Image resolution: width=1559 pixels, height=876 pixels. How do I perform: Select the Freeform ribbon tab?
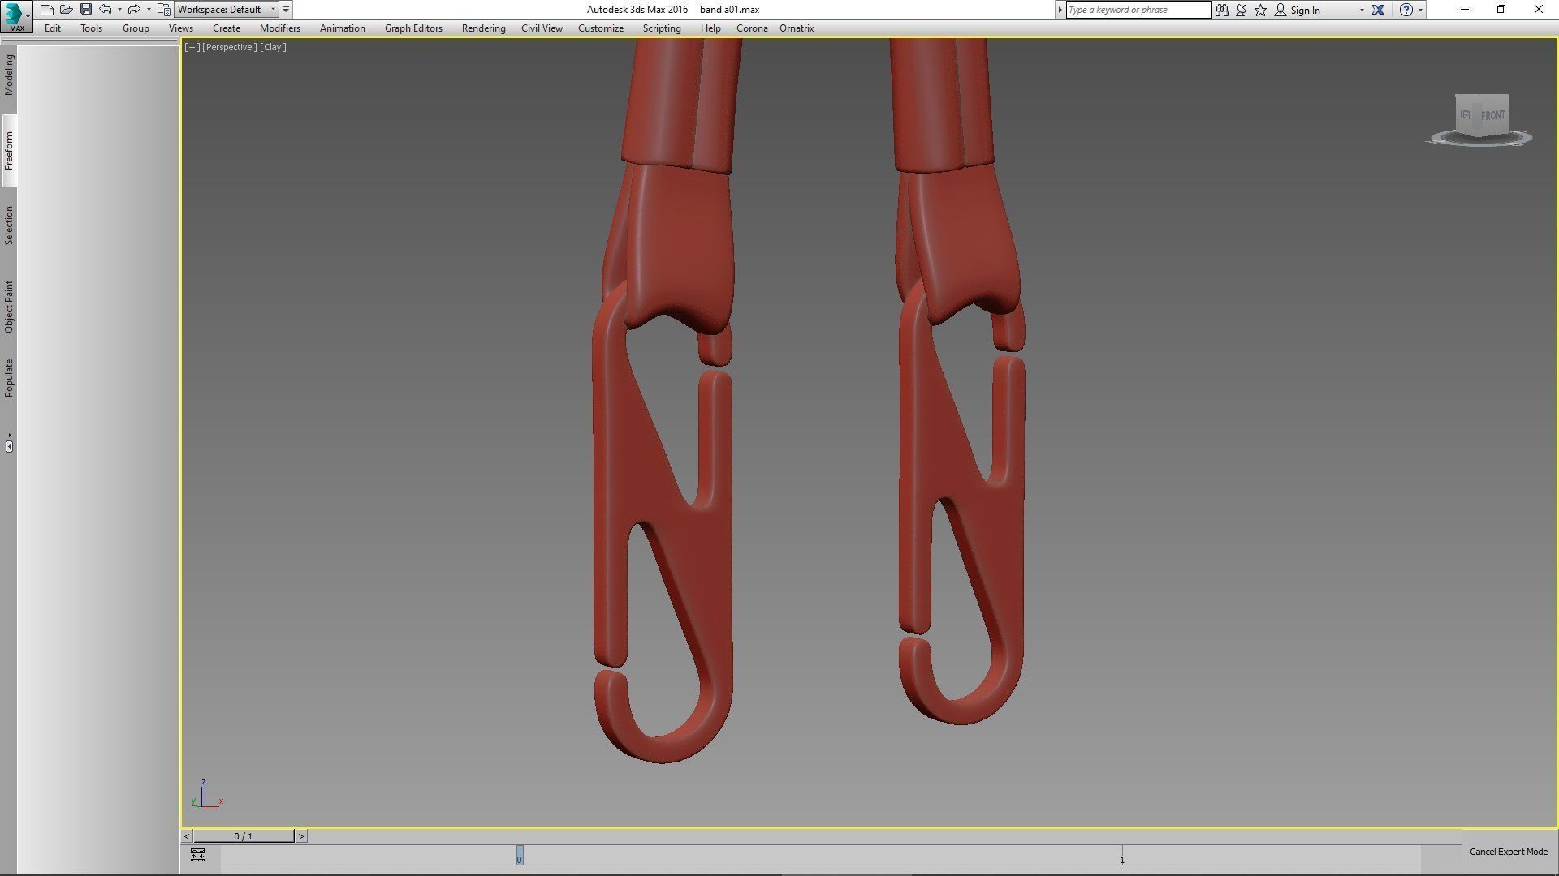click(x=9, y=150)
